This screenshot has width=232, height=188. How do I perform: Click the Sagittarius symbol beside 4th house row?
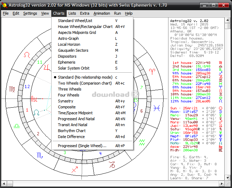220,73
